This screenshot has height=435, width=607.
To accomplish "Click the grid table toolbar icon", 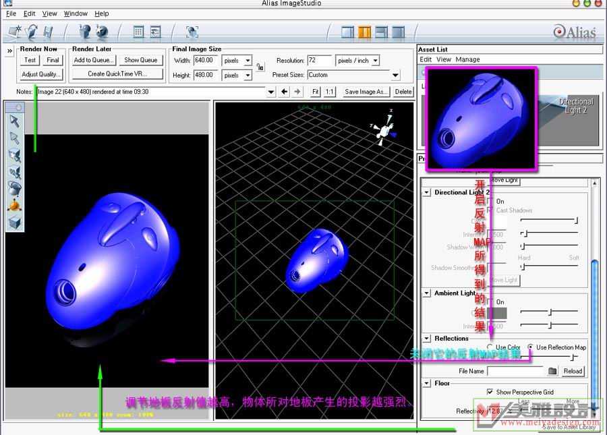I will click(138, 32).
